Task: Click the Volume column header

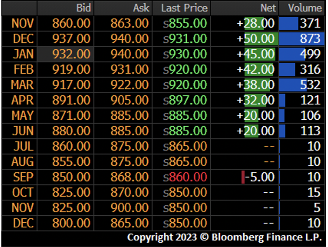Action: pos(305,8)
